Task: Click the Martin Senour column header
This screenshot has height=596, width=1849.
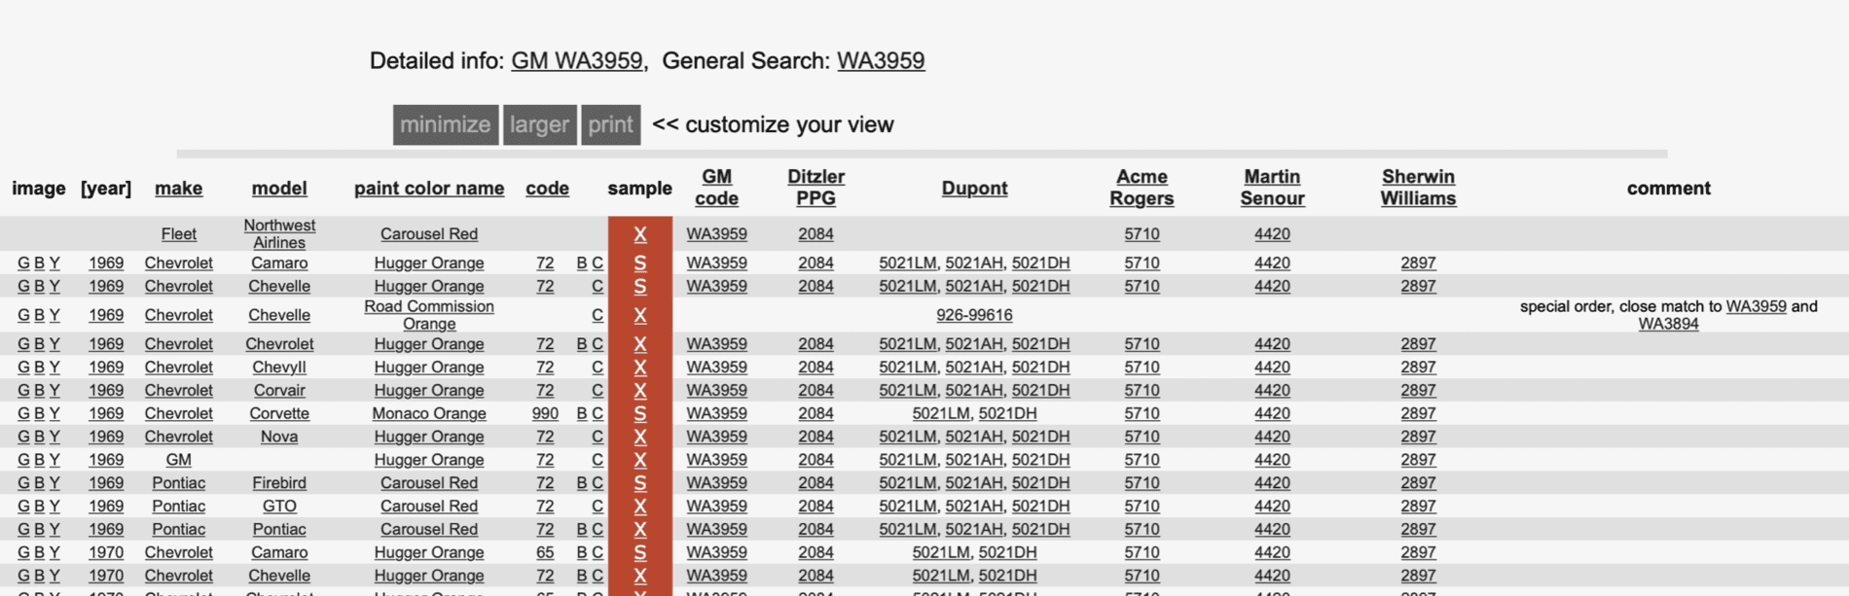Action: [1272, 187]
